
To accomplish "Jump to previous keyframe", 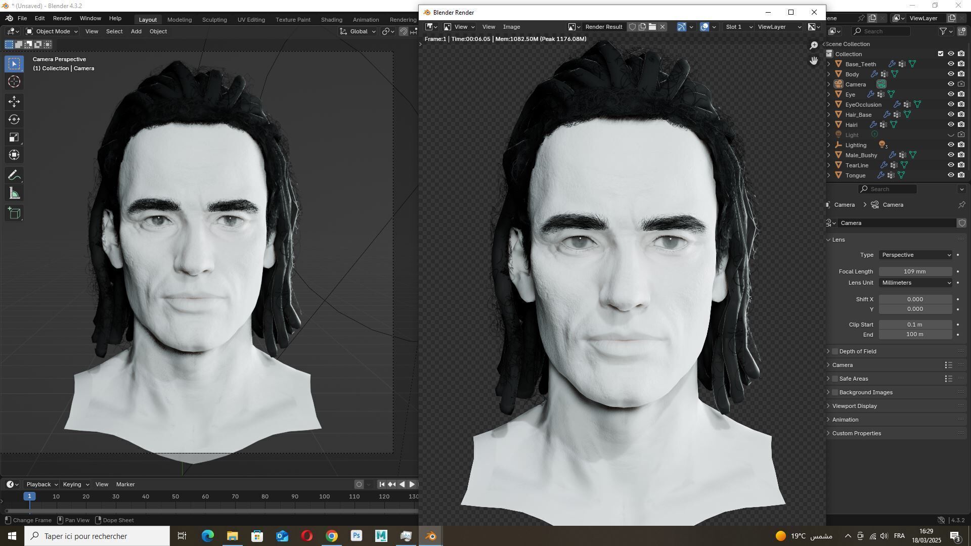I will (x=392, y=484).
